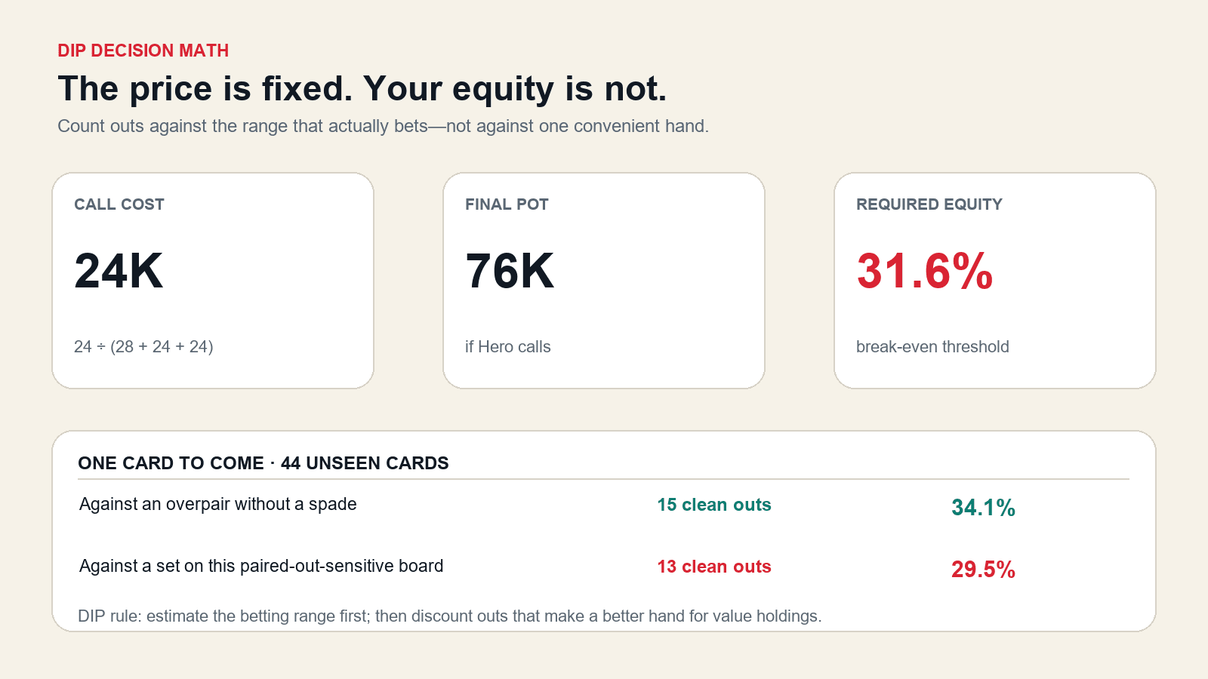1208x679 pixels.
Task: Select the FINAL POT card label
Action: [x=507, y=204]
